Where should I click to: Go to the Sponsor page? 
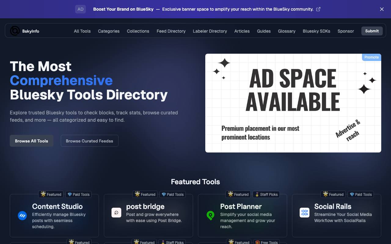[346, 31]
